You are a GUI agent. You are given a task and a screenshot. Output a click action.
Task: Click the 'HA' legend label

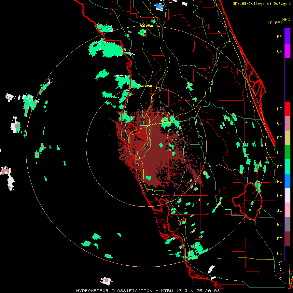pos(279,109)
